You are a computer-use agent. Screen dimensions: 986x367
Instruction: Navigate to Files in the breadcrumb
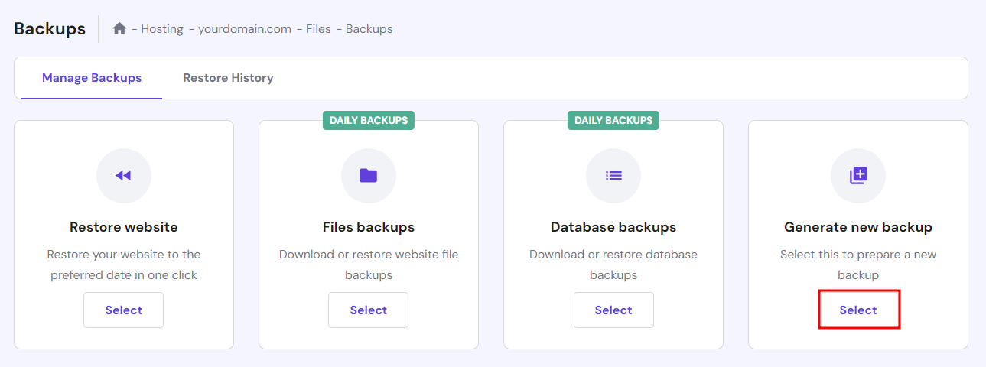pyautogui.click(x=318, y=29)
